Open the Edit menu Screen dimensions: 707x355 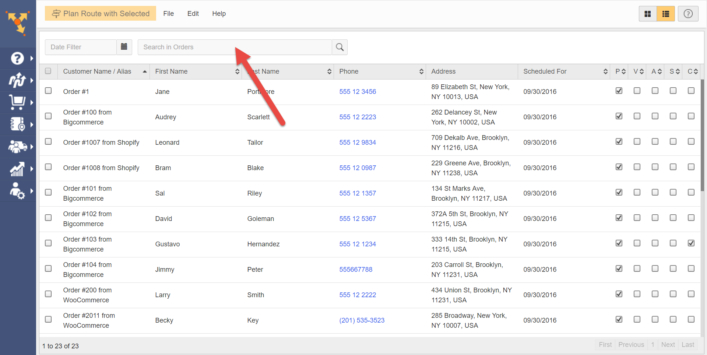coord(193,14)
